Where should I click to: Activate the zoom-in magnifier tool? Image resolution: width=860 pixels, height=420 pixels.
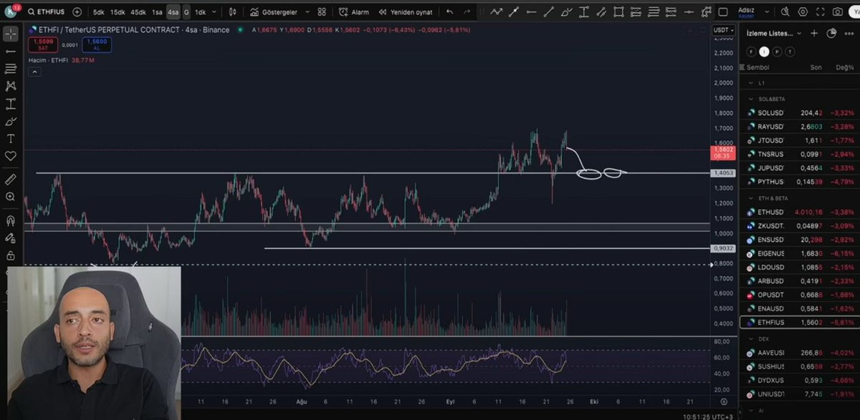point(11,196)
